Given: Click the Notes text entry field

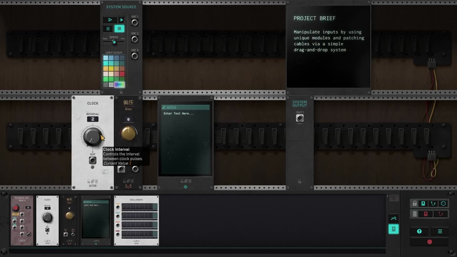Looking at the screenshot, I should point(185,143).
